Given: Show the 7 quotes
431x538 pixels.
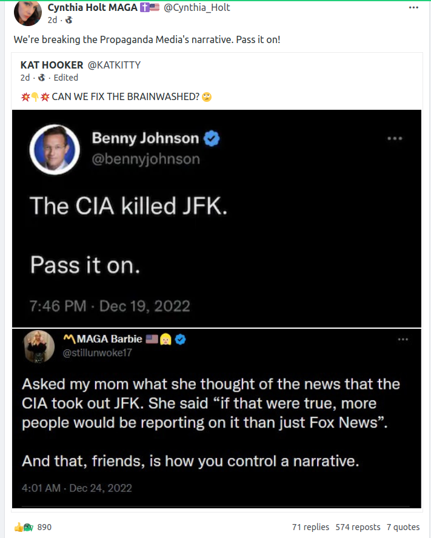Looking at the screenshot, I should point(403,527).
